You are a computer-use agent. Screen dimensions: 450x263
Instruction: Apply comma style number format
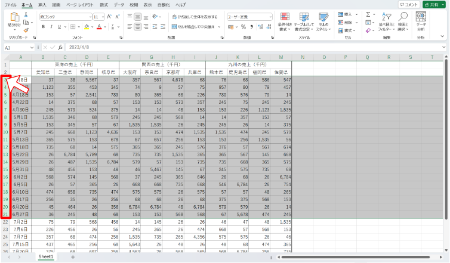[x=252, y=27]
